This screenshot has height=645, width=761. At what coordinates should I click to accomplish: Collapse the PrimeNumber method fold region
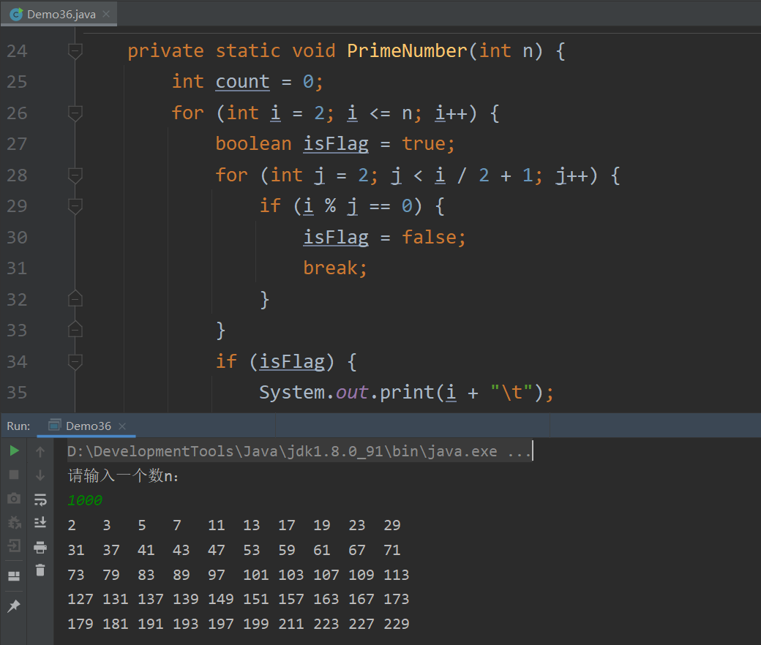pyautogui.click(x=75, y=50)
